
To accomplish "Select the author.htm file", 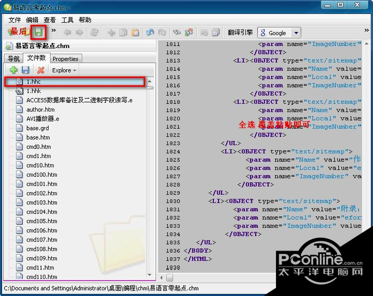I will (40, 110).
